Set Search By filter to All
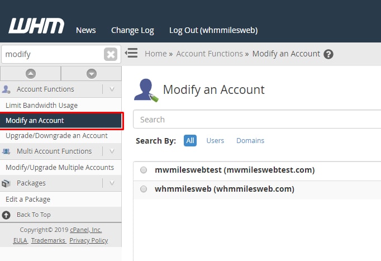Screen dimensions: 381x261 tap(190, 140)
